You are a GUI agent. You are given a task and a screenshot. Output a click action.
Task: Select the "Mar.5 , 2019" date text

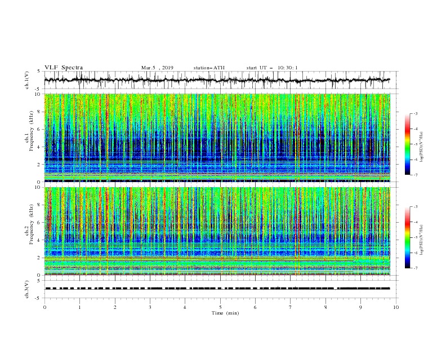point(157,68)
